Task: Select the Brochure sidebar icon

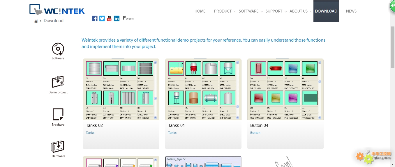Action: pos(58,114)
